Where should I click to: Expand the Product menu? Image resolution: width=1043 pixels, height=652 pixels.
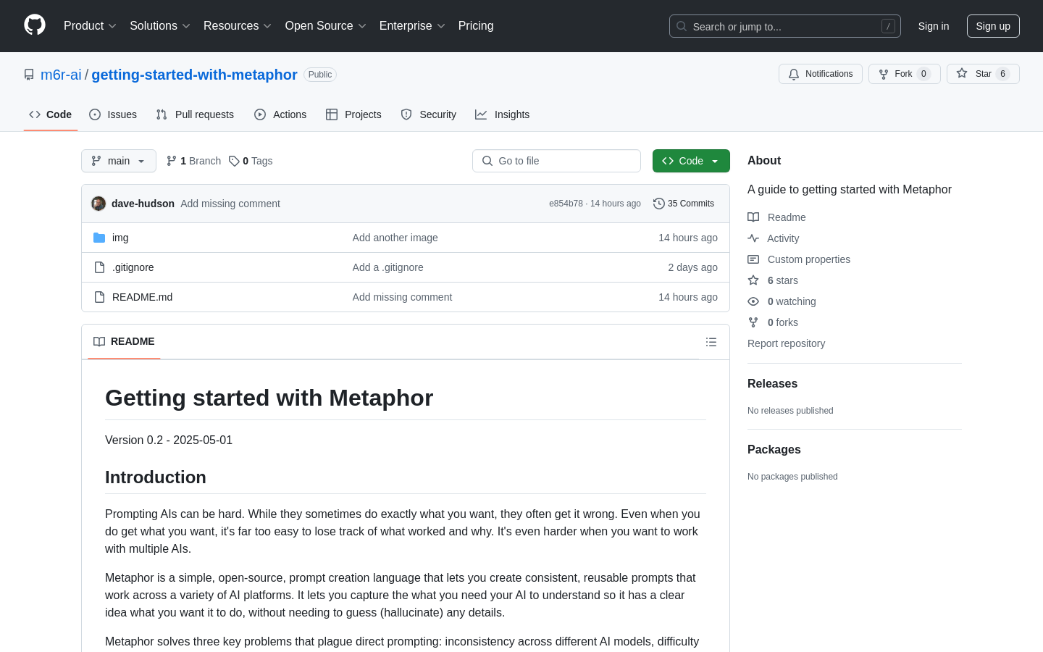point(90,26)
